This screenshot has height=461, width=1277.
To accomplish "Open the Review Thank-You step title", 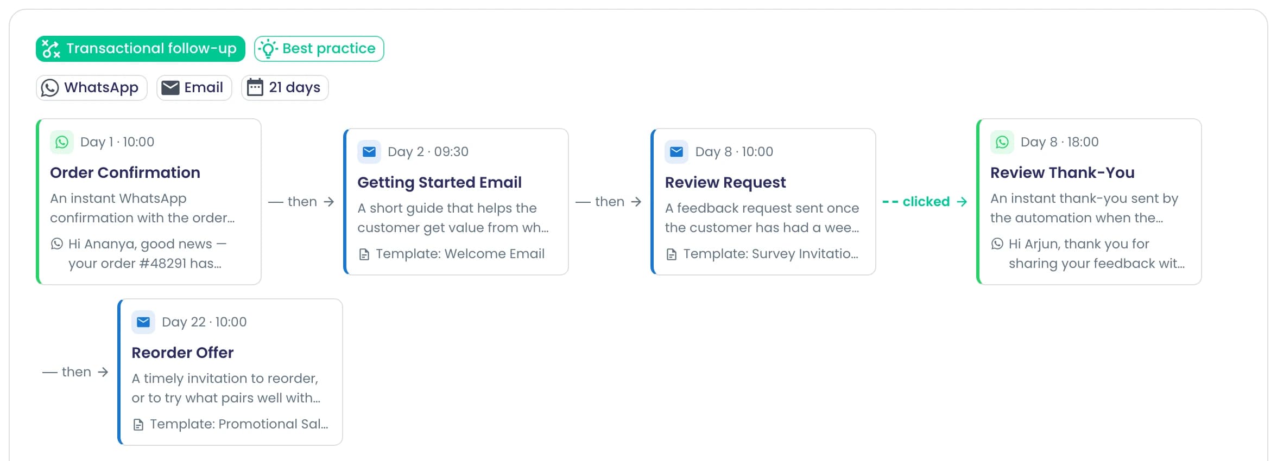I will pyautogui.click(x=1063, y=172).
